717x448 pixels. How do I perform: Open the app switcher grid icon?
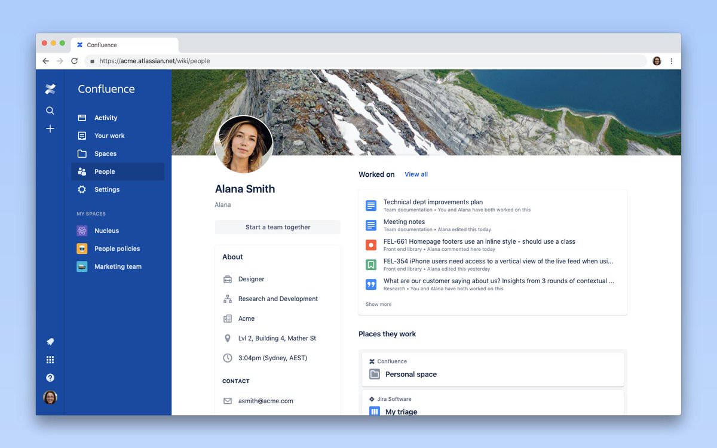[x=50, y=360]
